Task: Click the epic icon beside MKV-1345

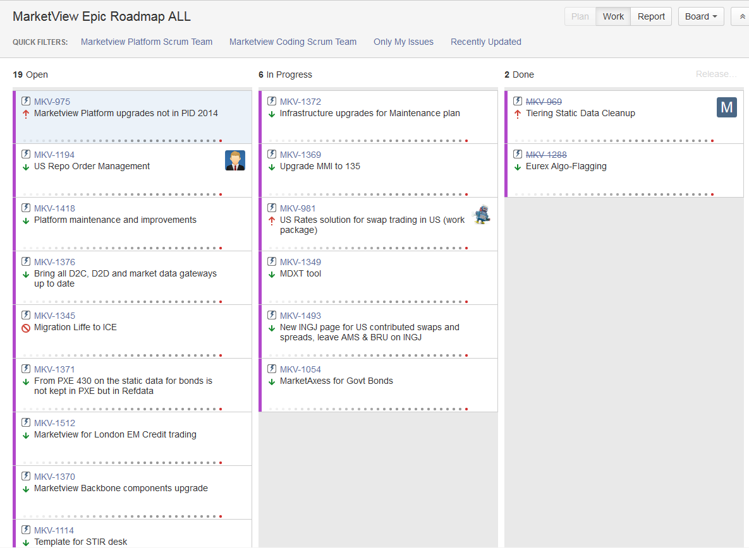Action: tap(26, 315)
